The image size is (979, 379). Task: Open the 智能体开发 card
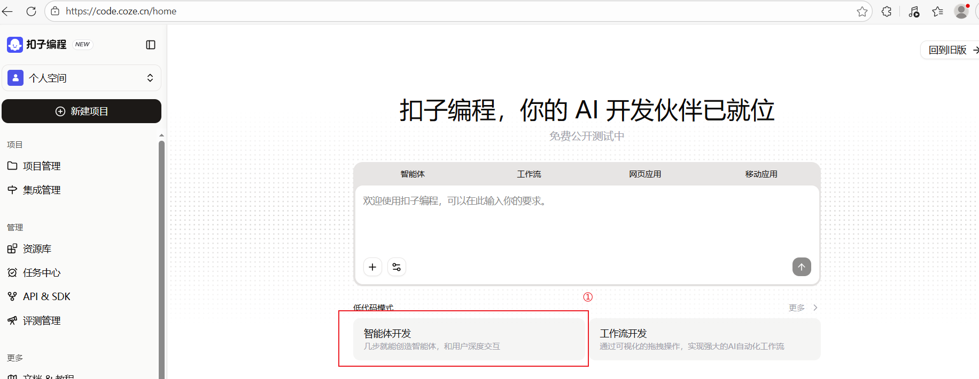point(469,339)
